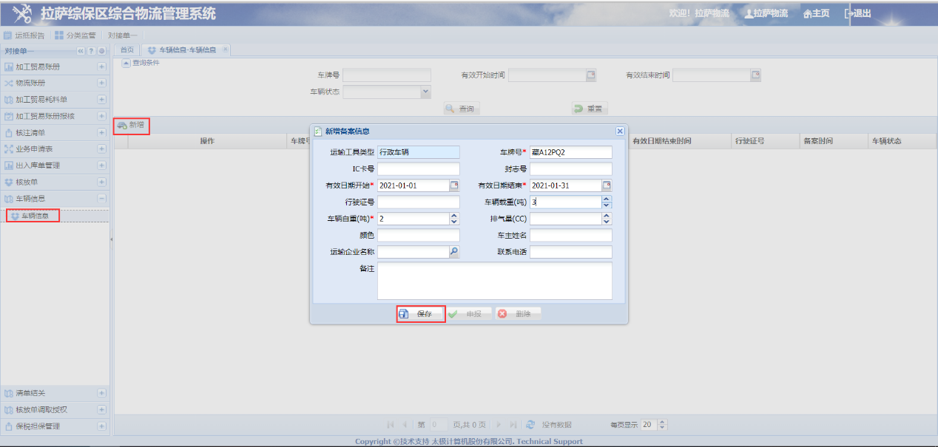This screenshot has height=447, width=938.
Task: Close the 新增备案信息 dialog
Action: [620, 131]
